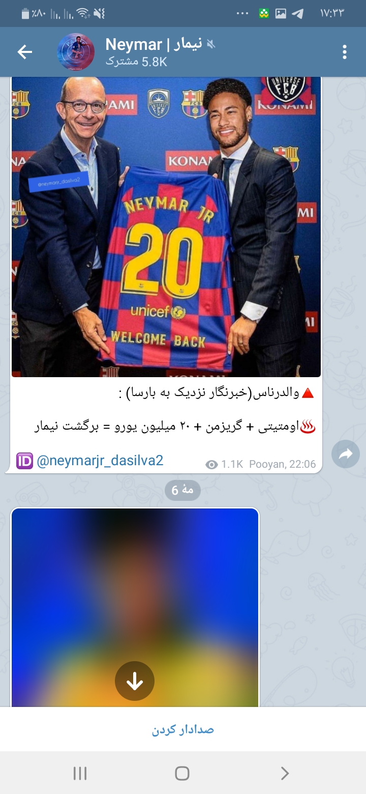Open the Neymar jersey photo

[x=166, y=227]
